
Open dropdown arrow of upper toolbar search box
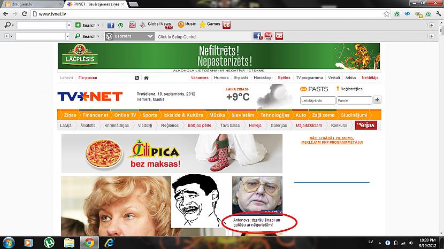pos(69,25)
